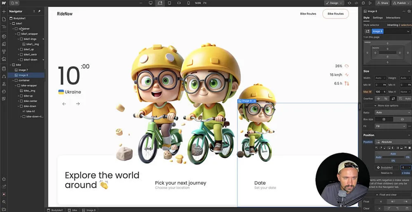412x212 pixels.
Task: Click the plain Bike Routes nav link
Action: click(308, 14)
